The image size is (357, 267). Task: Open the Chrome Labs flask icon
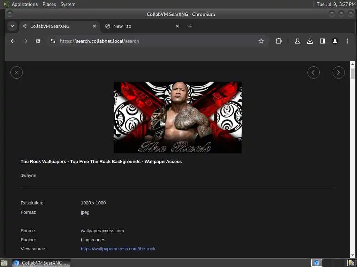pos(297,41)
